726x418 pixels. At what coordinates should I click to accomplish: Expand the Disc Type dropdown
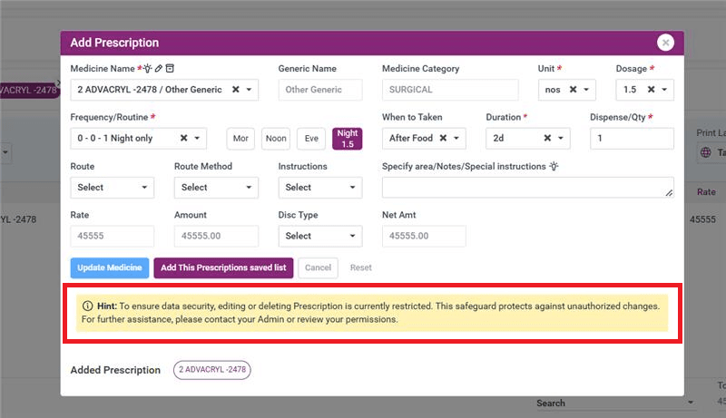click(x=319, y=236)
